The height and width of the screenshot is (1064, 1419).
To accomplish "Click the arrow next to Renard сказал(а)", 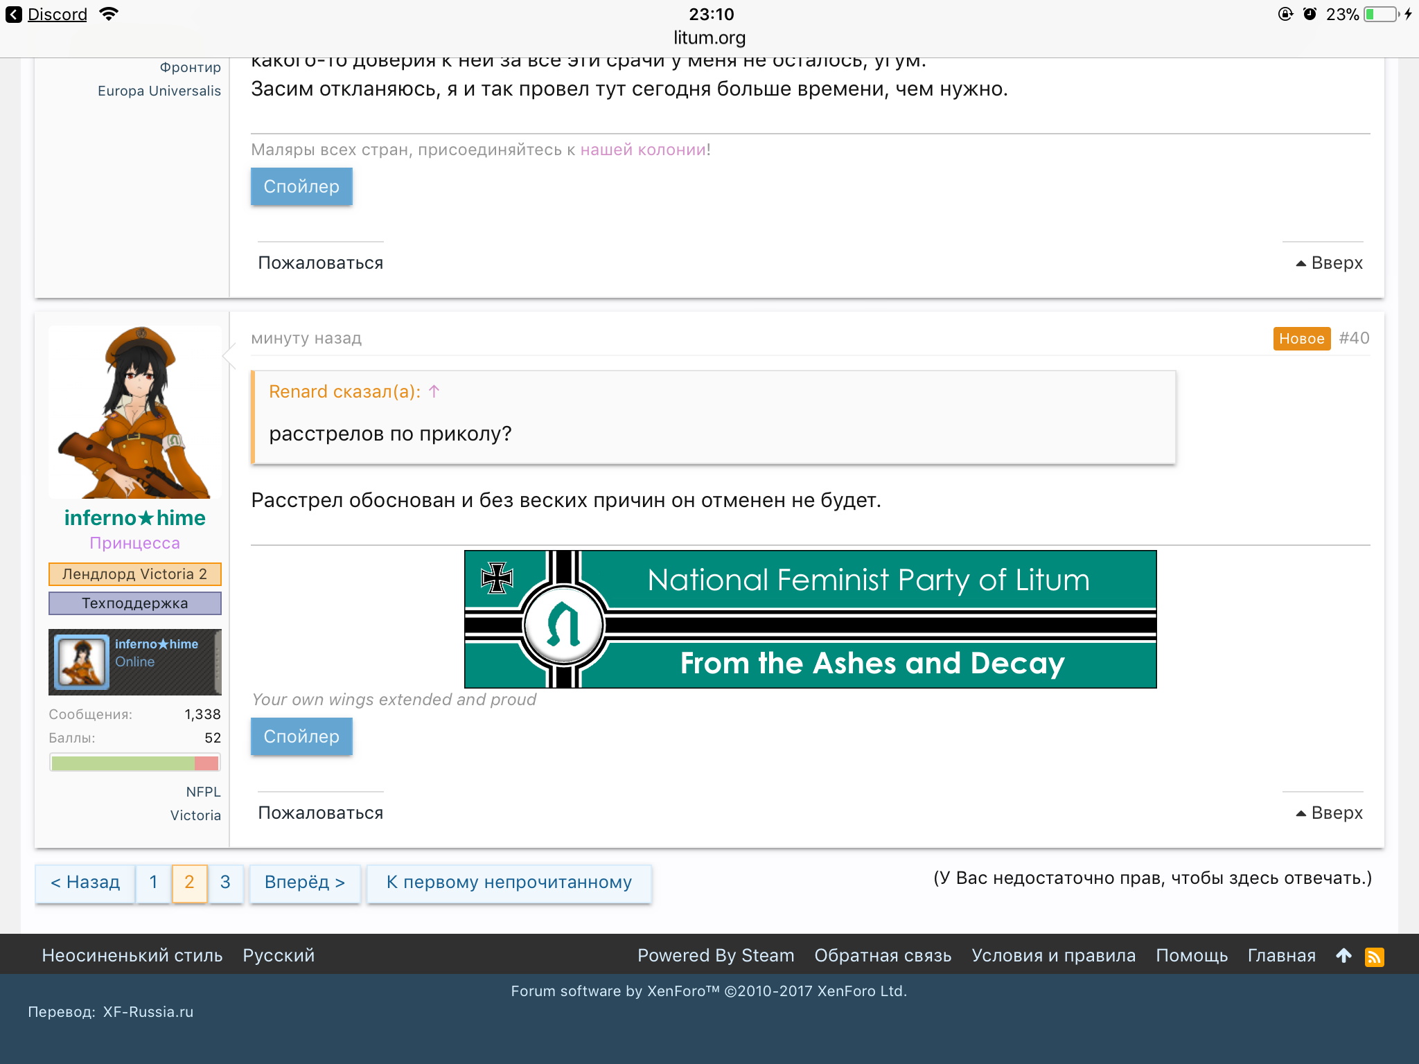I will [x=434, y=391].
